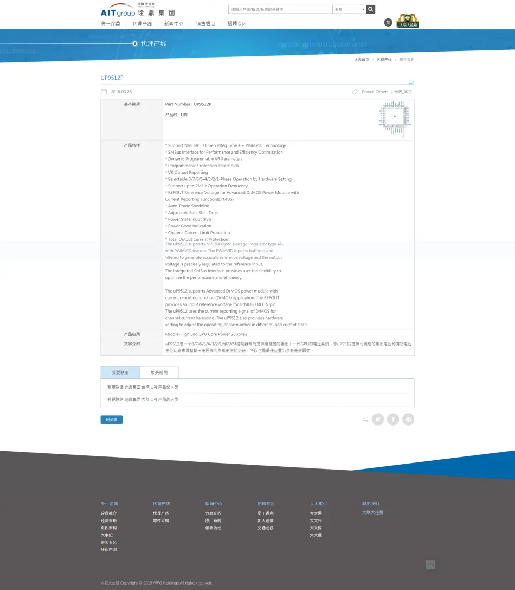Image resolution: width=515 pixels, height=590 pixels.
Task: Open the footer 组织架构 link
Action: tap(108, 528)
